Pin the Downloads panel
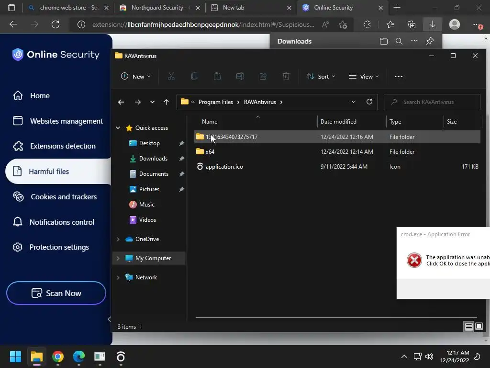Image resolution: width=490 pixels, height=368 pixels. 430,41
